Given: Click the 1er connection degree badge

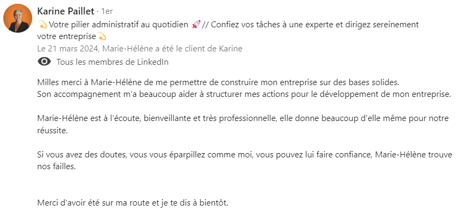Looking at the screenshot, I should (x=107, y=12).
